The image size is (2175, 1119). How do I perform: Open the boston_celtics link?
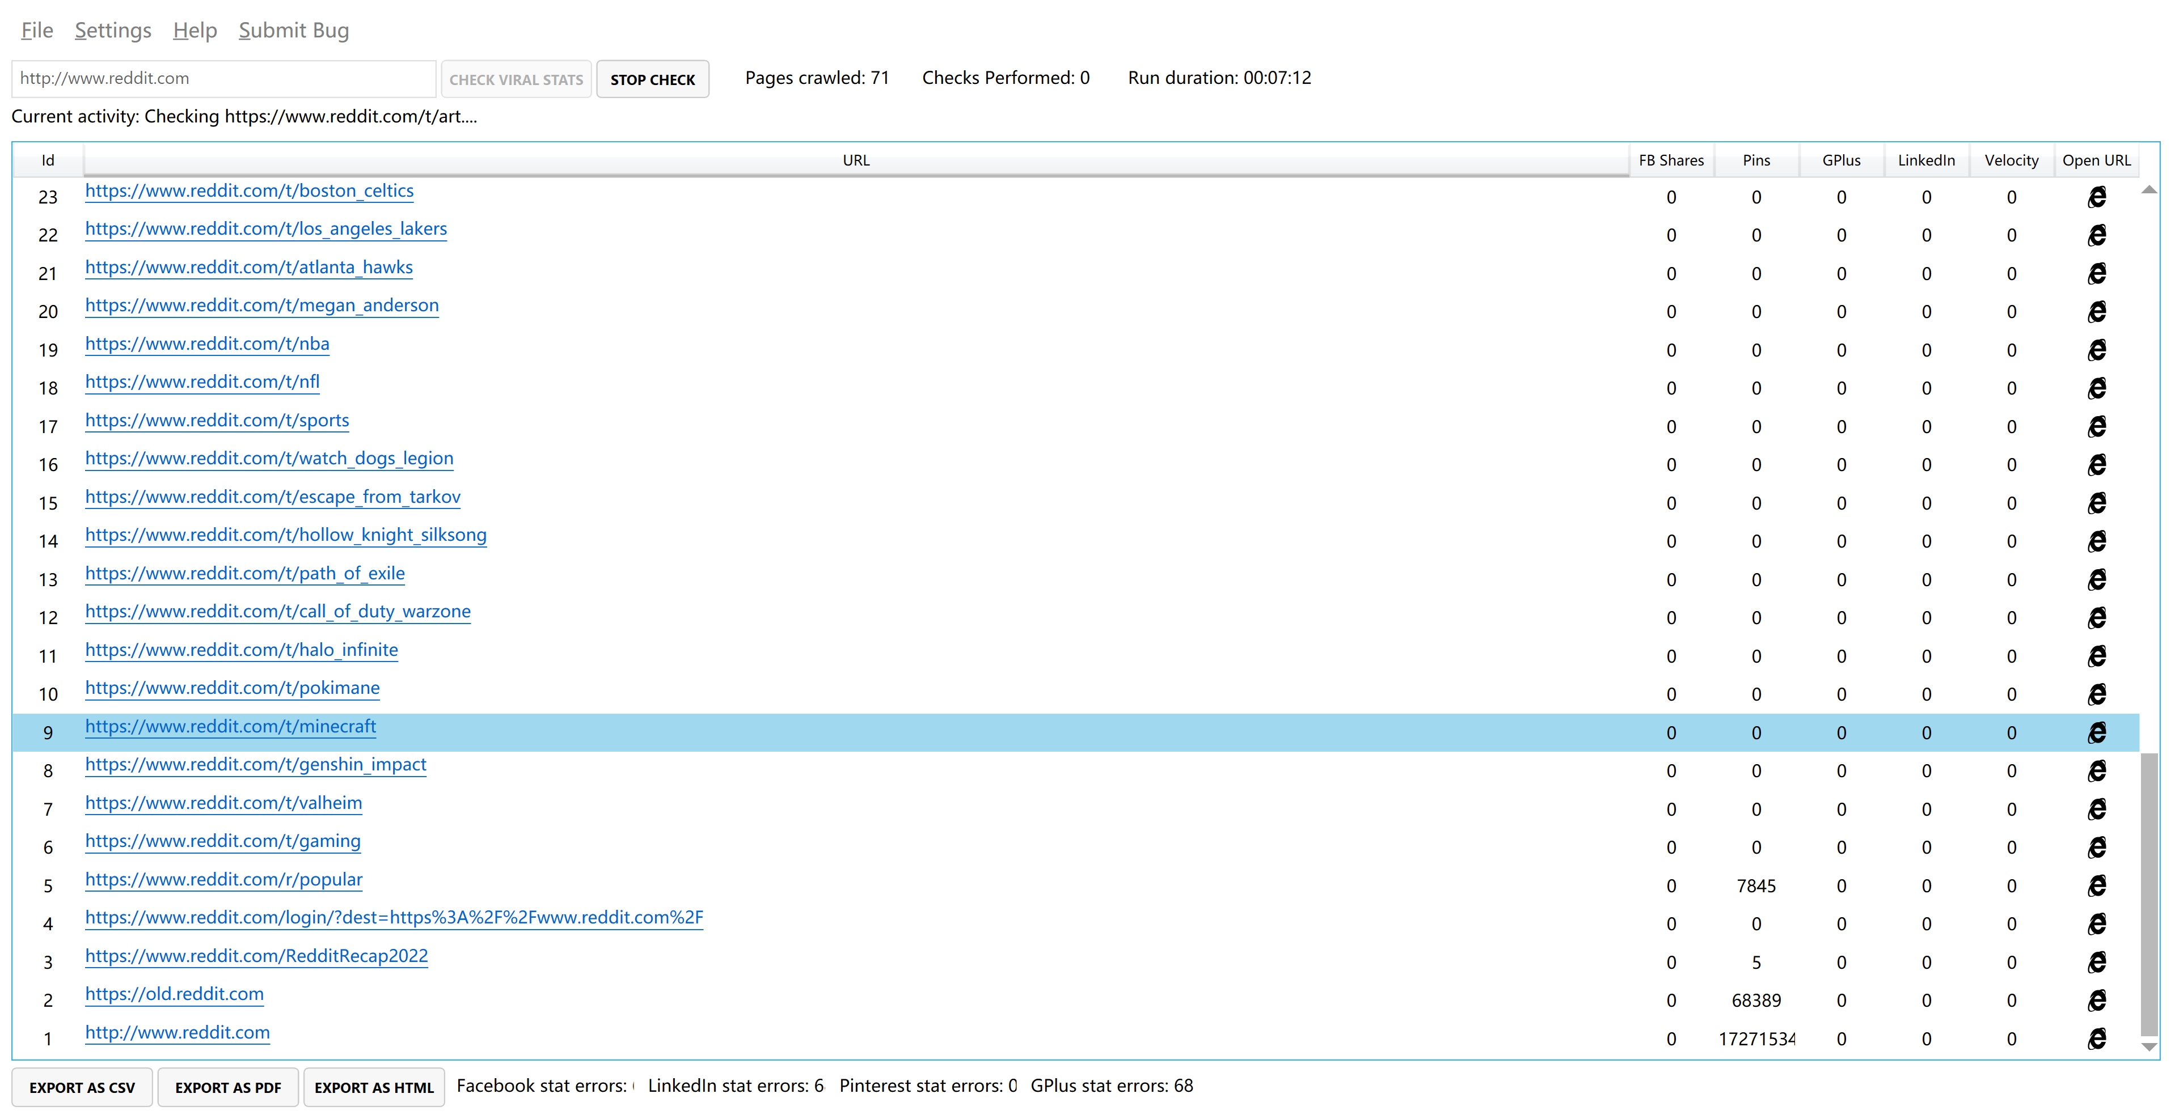[x=249, y=190]
